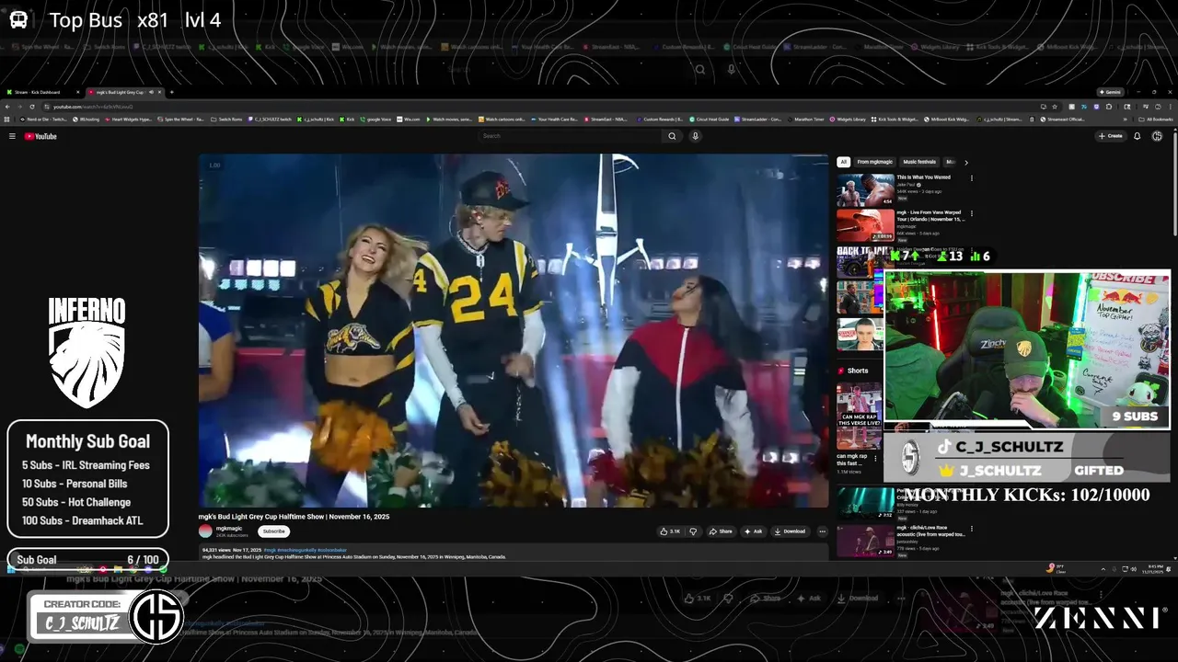The height and width of the screenshot is (662, 1178).
Task: Click the youtube.com address bar
Action: 552,107
